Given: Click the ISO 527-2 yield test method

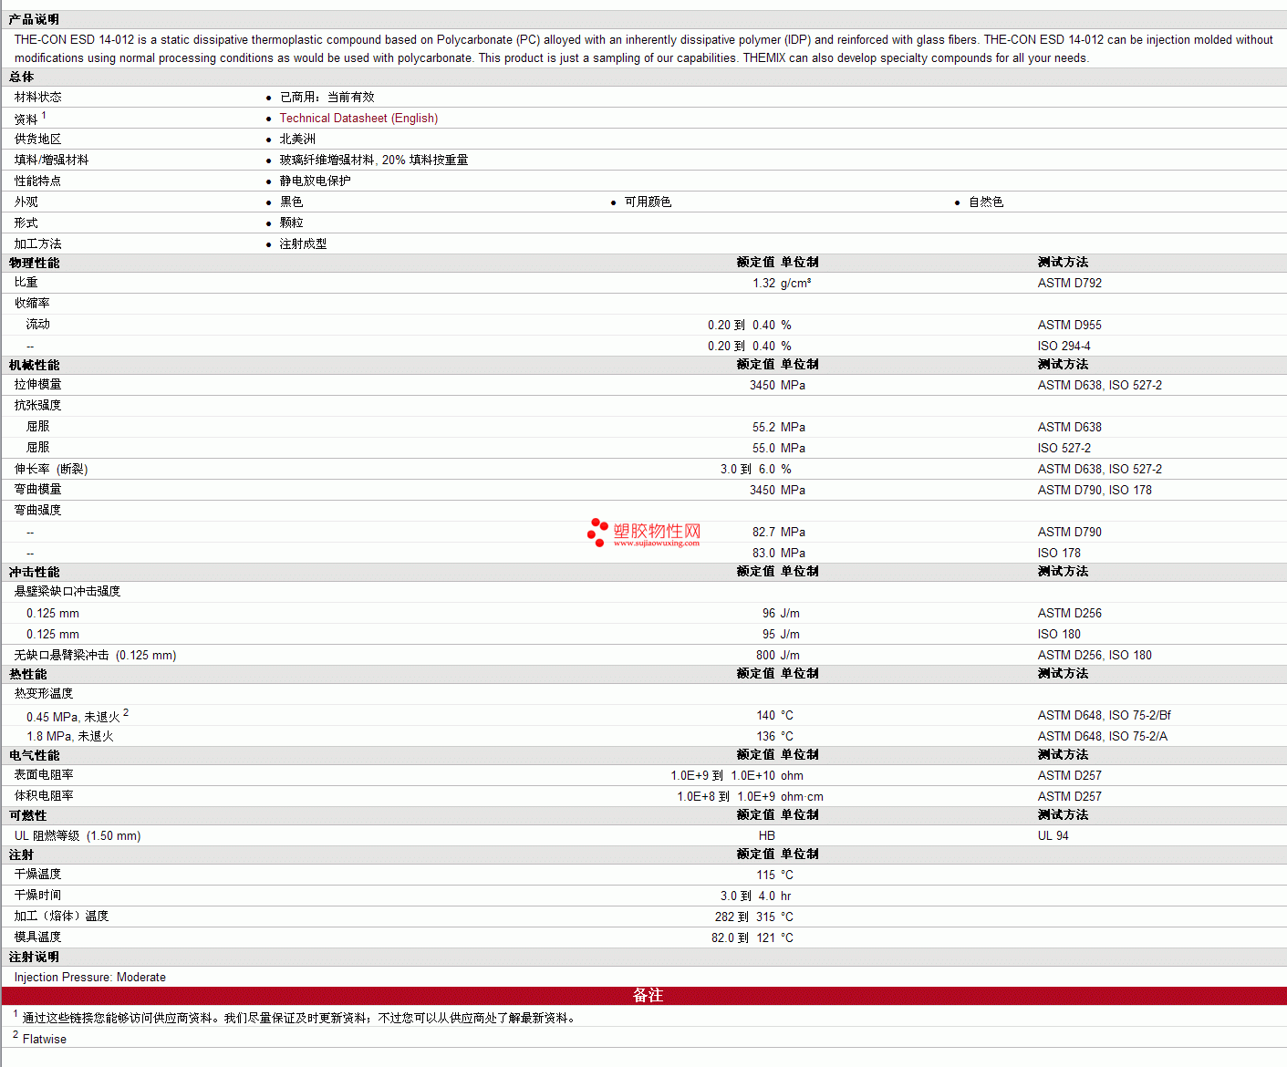Looking at the screenshot, I should click(1064, 449).
